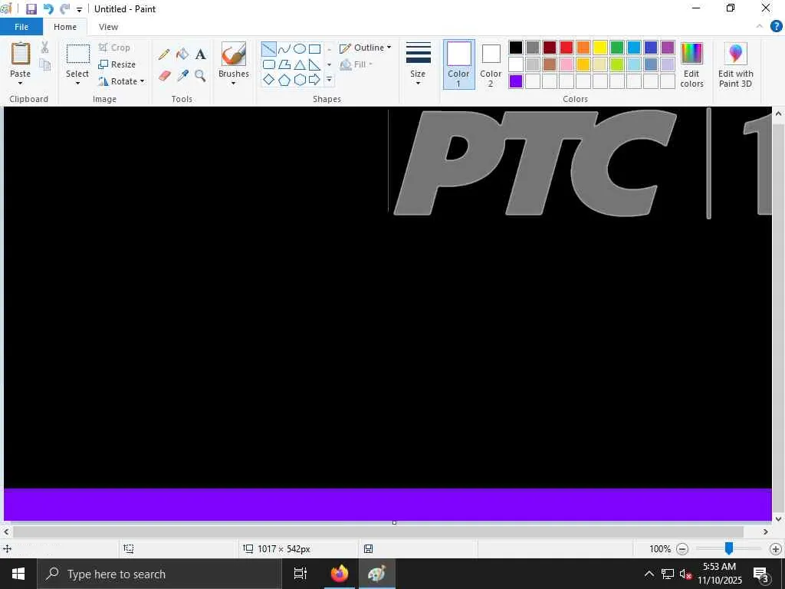
Task: Open Task View on taskbar
Action: point(301,574)
